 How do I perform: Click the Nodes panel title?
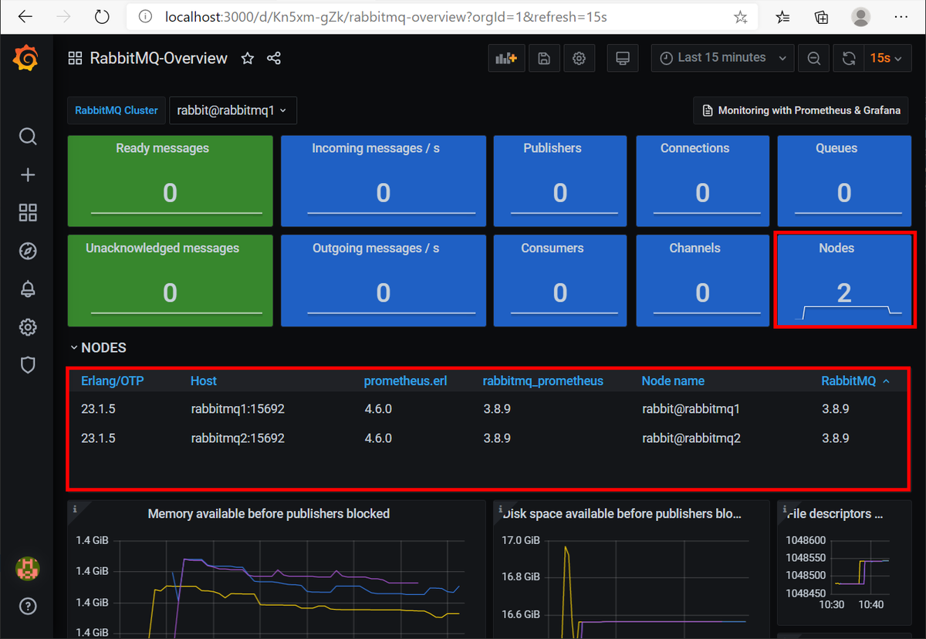coord(836,248)
